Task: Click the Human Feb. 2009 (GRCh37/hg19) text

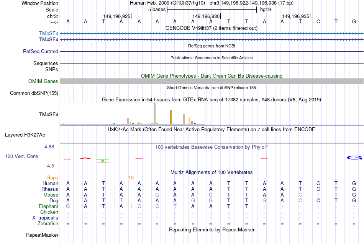Action: pos(167,3)
